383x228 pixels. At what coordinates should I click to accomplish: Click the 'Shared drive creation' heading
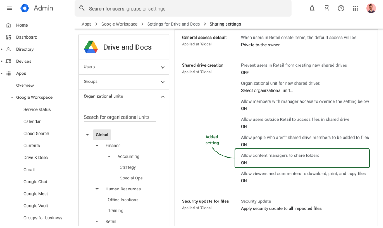coord(203,65)
